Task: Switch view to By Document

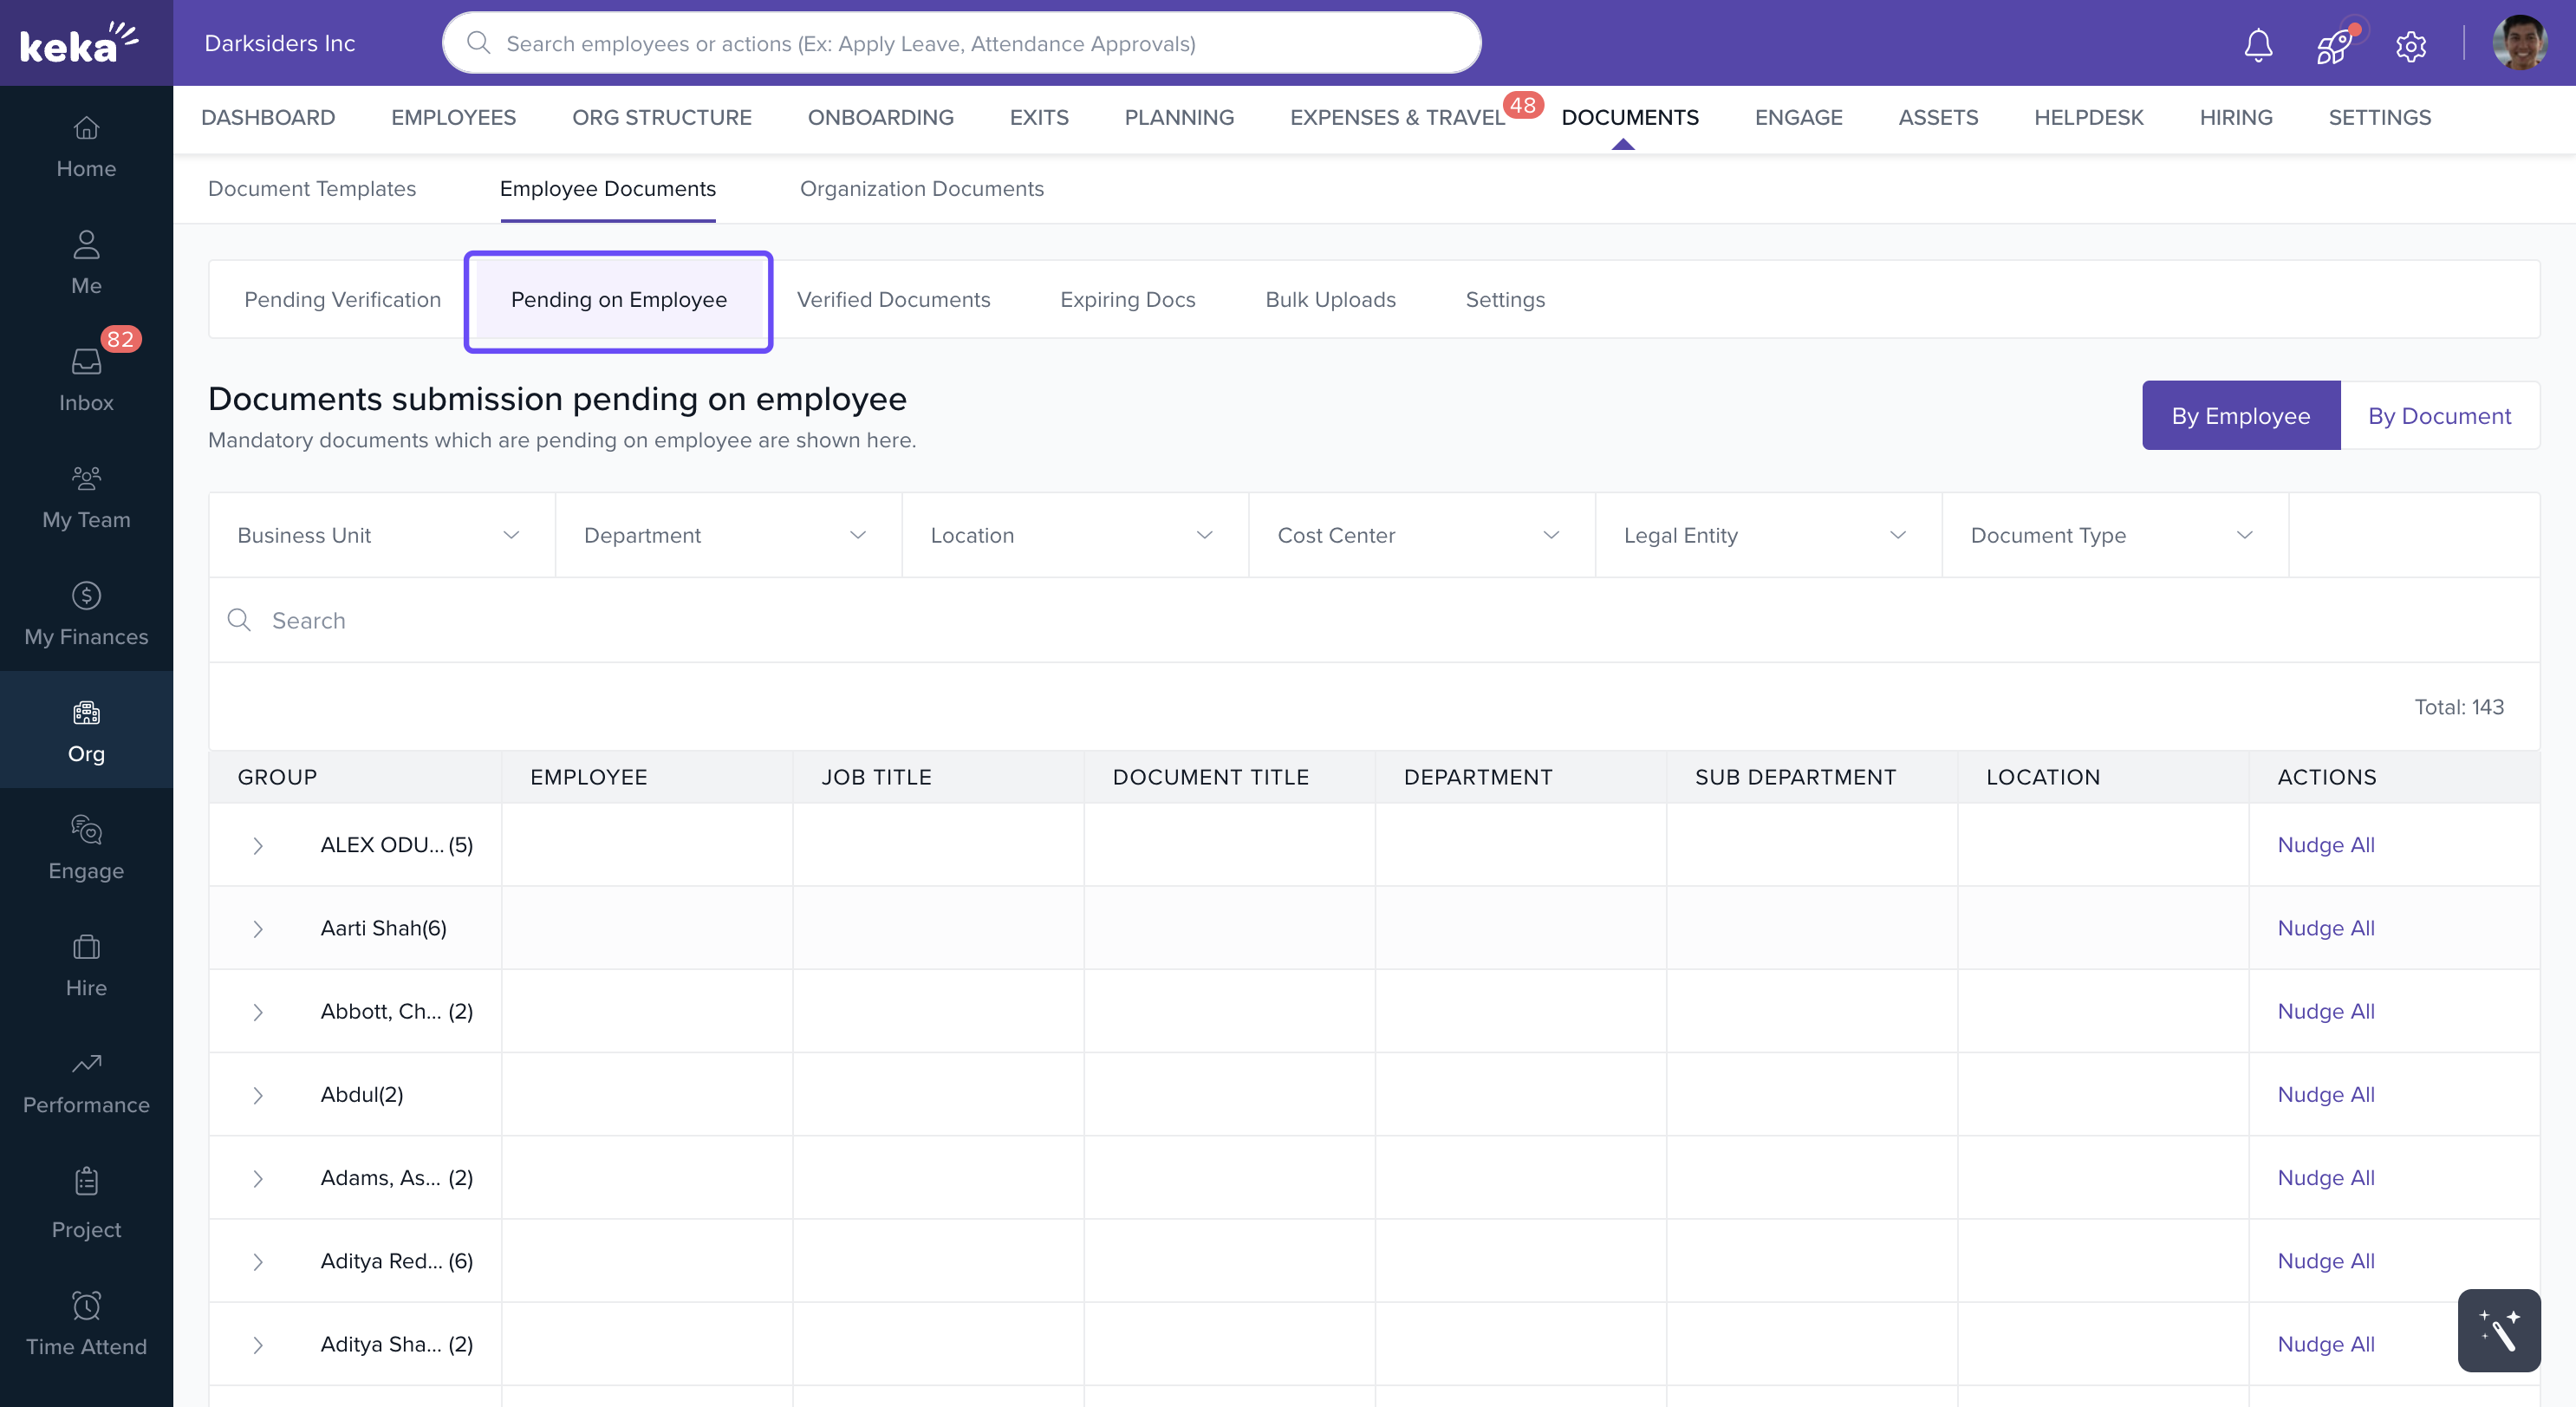Action: 2439,416
